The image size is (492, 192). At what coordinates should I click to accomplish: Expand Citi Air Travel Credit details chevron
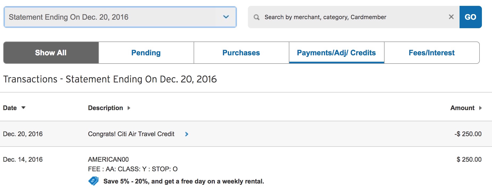[187, 134]
